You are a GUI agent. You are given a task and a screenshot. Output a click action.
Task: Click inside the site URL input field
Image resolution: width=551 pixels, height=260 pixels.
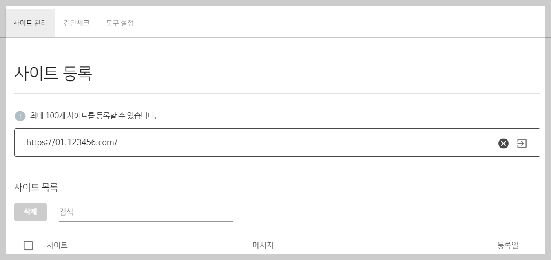coord(245,143)
